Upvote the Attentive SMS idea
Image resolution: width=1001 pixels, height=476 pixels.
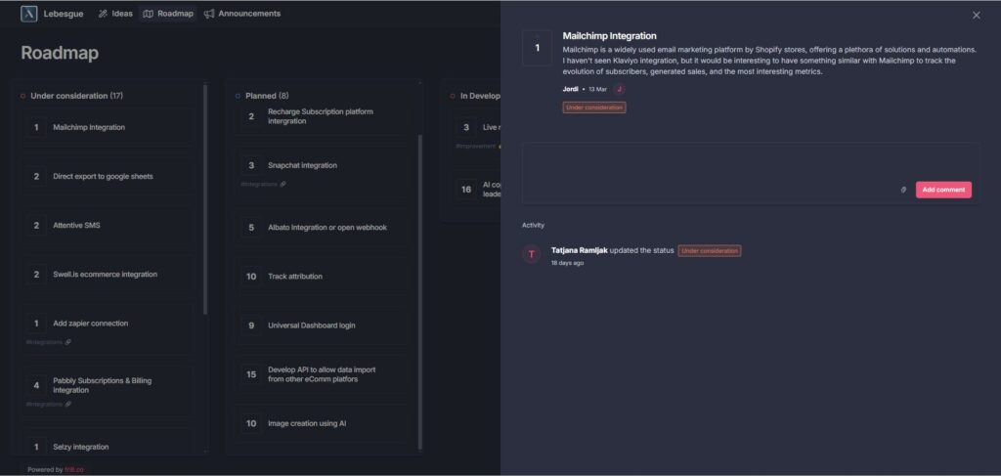[x=36, y=226]
